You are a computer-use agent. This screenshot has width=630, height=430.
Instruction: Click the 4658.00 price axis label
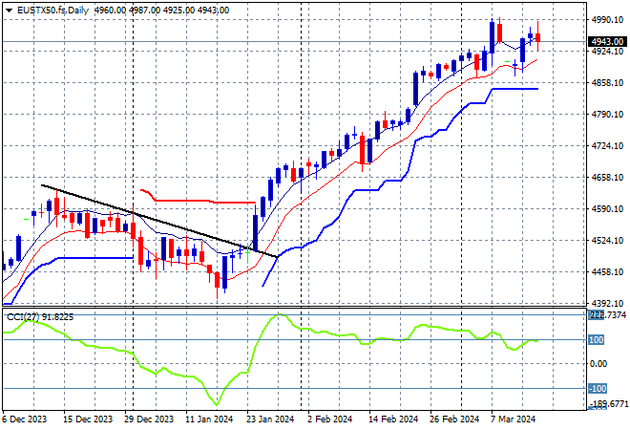(x=607, y=178)
